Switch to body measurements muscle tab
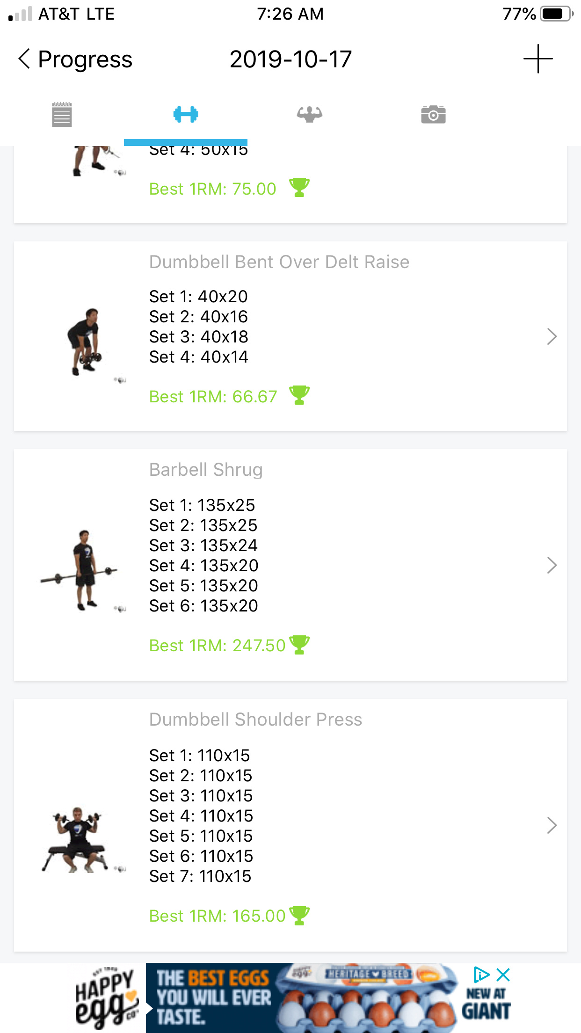Image resolution: width=581 pixels, height=1033 pixels. [x=309, y=115]
